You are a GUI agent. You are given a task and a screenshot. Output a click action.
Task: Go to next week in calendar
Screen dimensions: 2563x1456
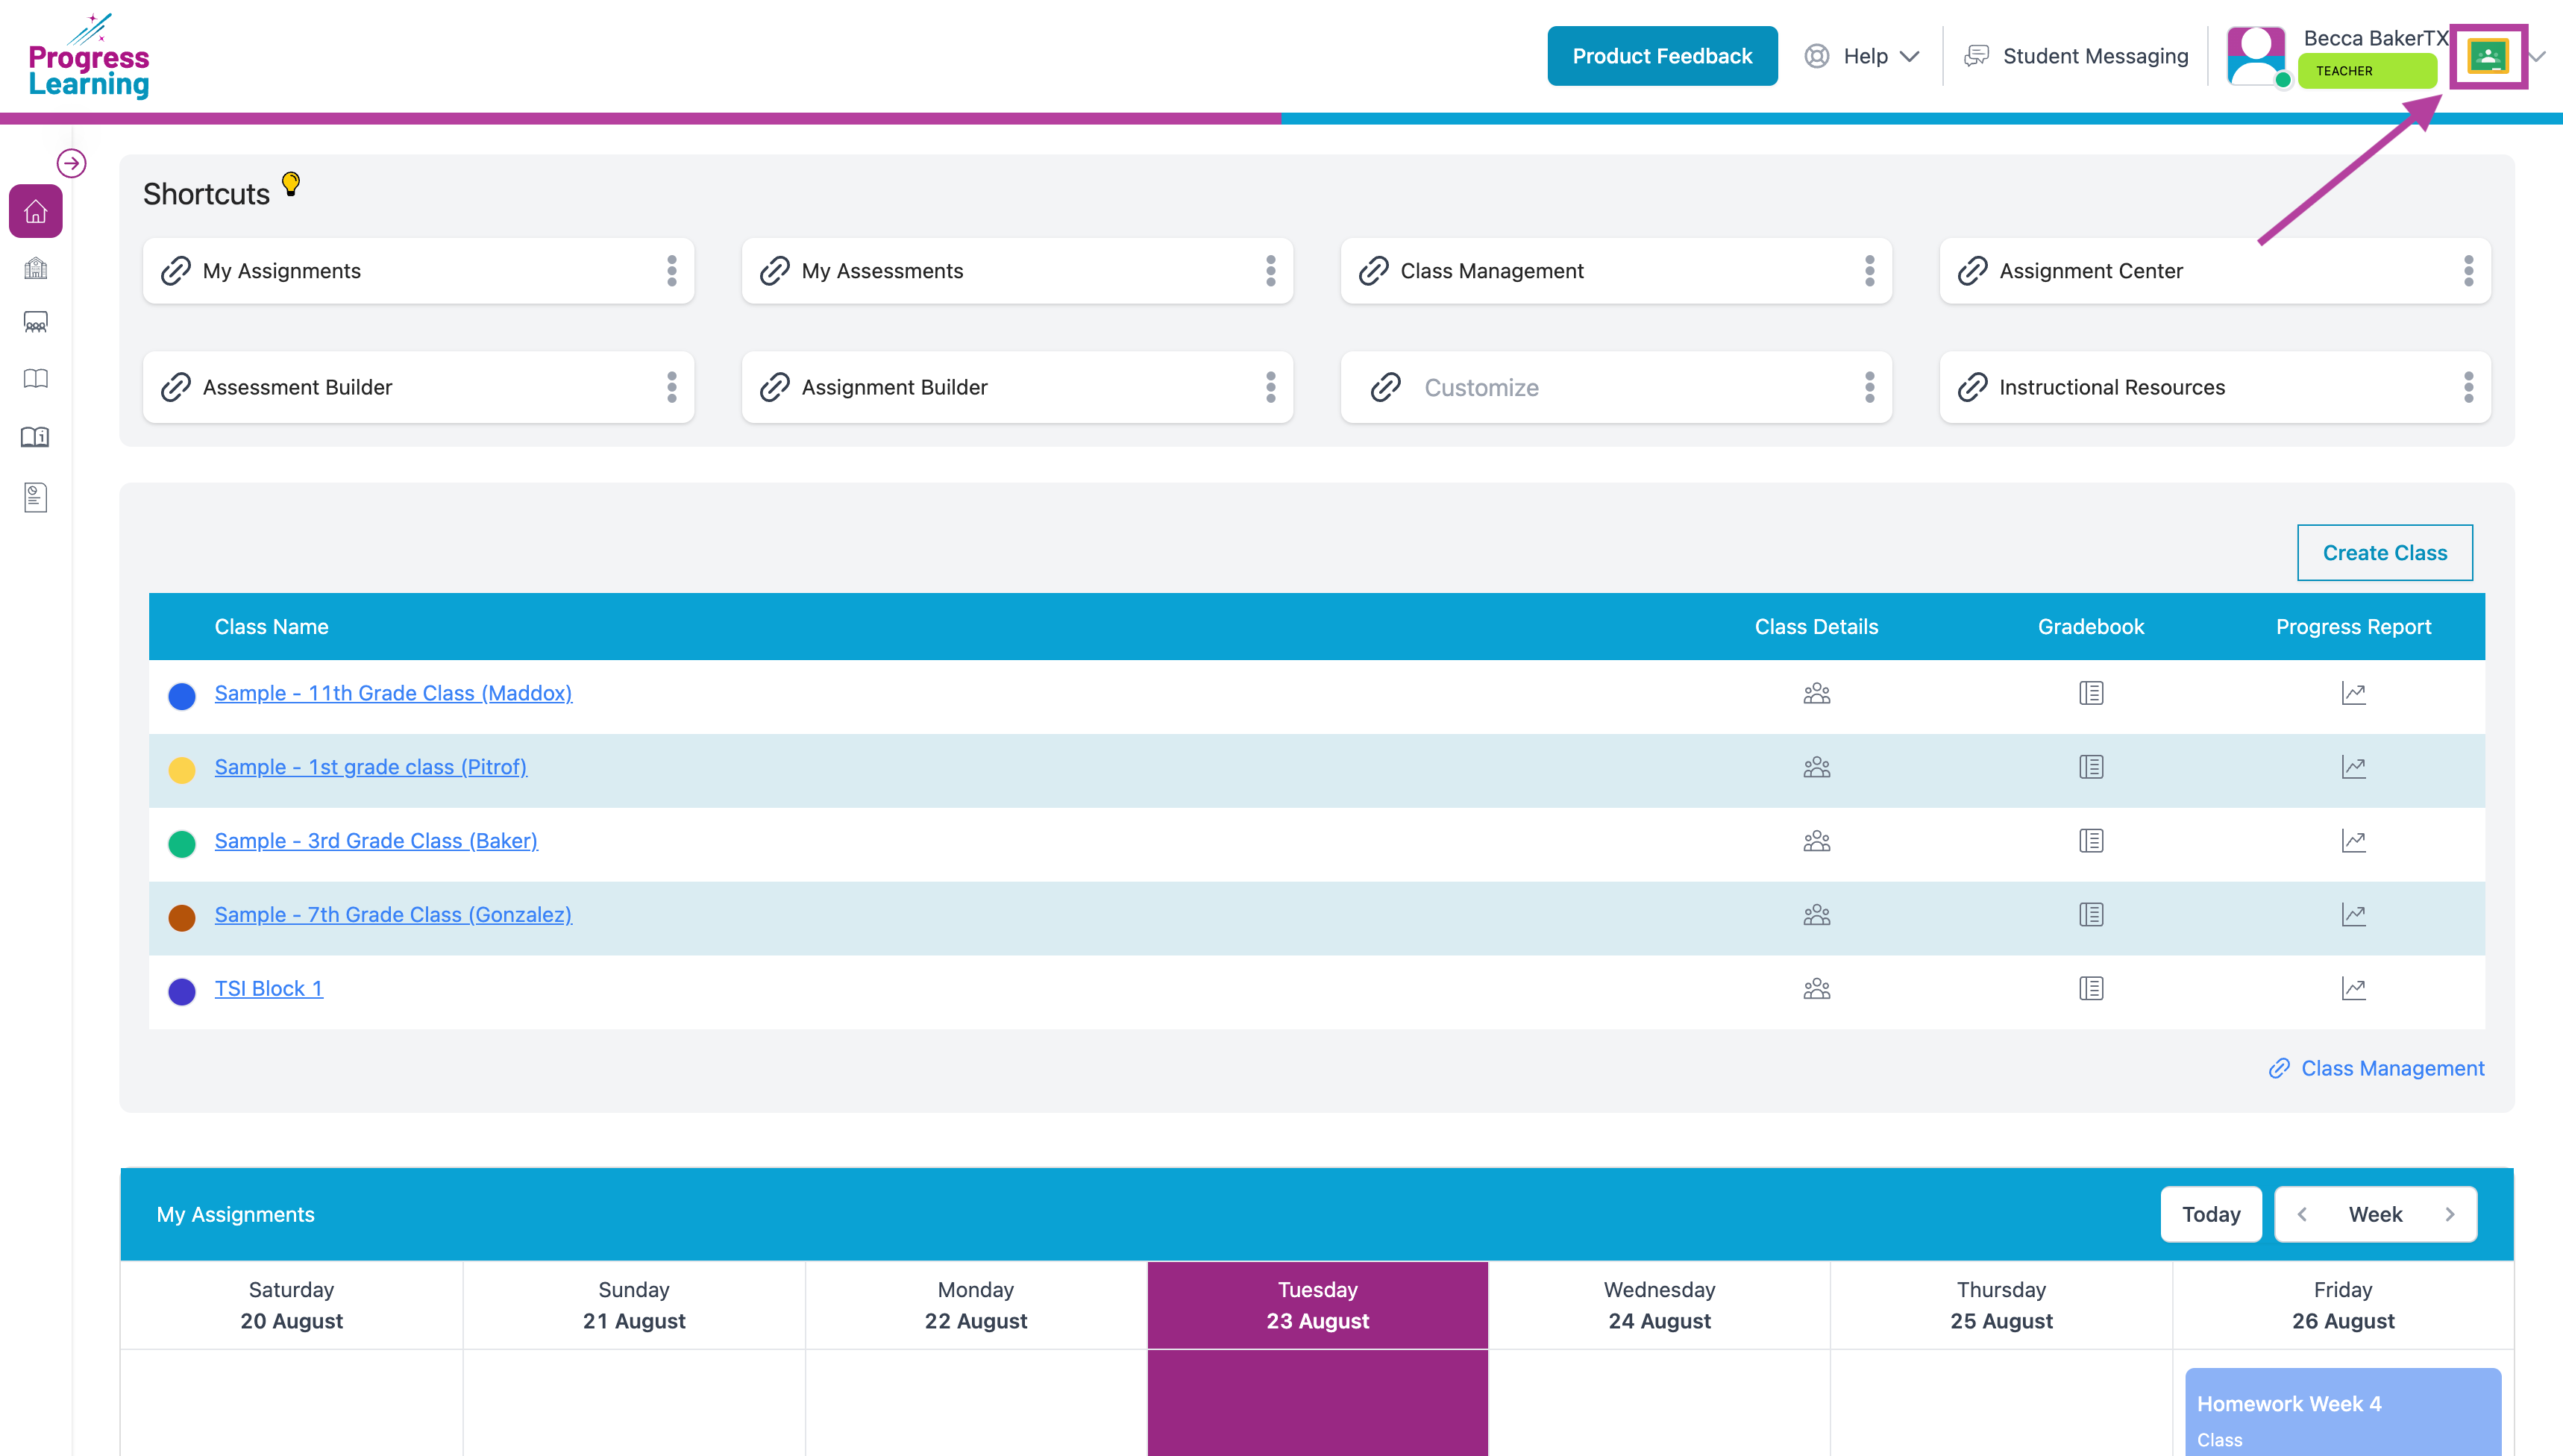click(2450, 1214)
